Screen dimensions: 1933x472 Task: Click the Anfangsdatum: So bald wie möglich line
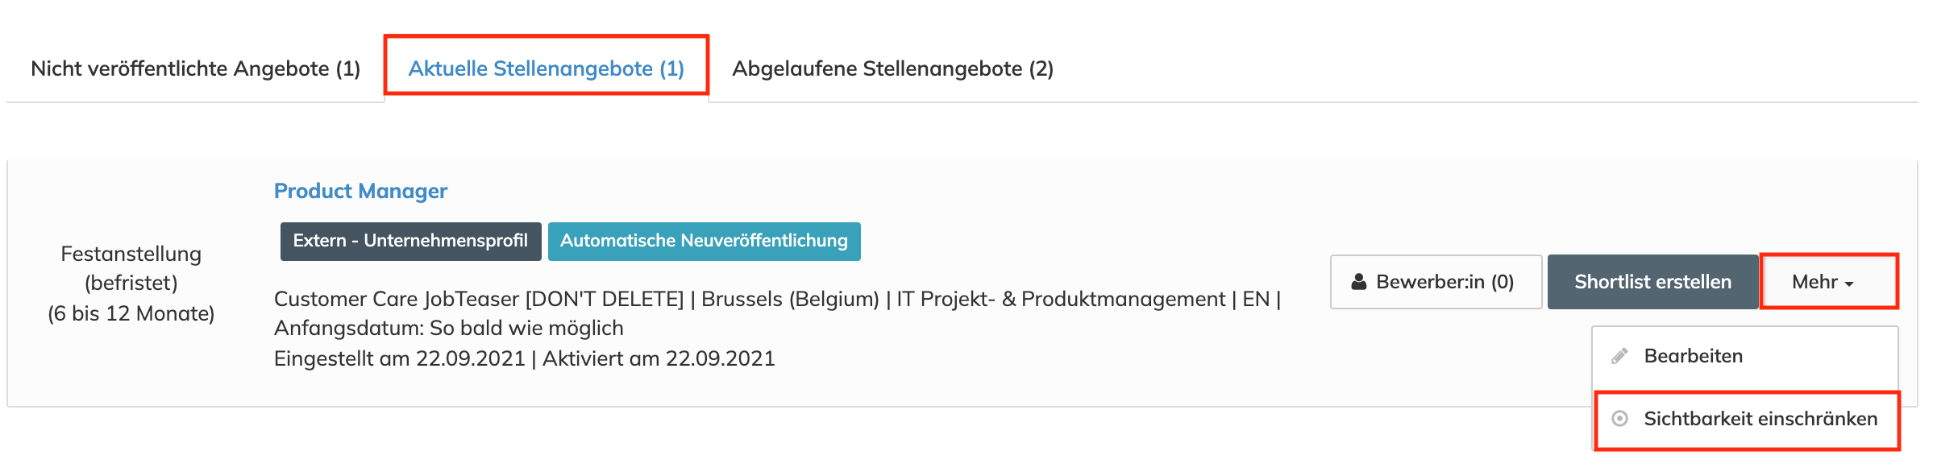[448, 328]
